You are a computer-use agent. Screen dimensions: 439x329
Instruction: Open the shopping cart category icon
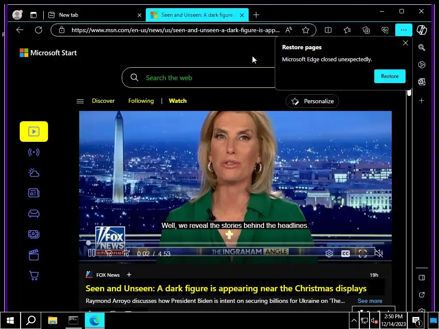pyautogui.click(x=34, y=275)
